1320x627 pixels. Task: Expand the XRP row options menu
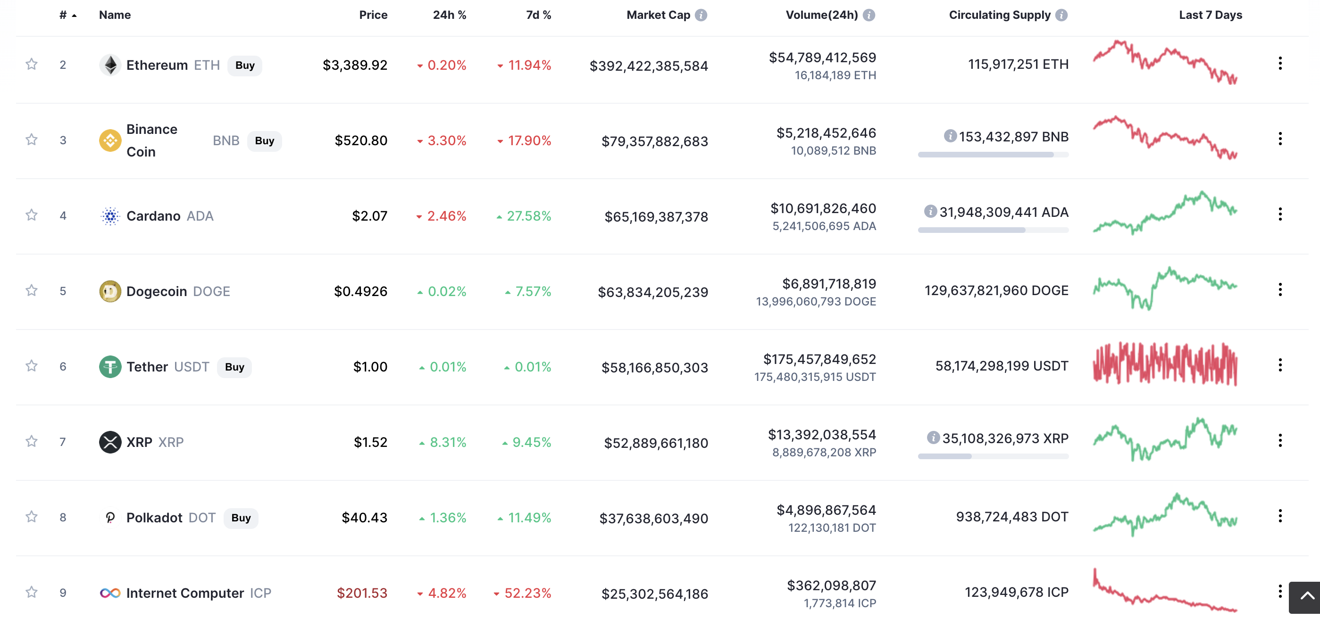[x=1280, y=440]
